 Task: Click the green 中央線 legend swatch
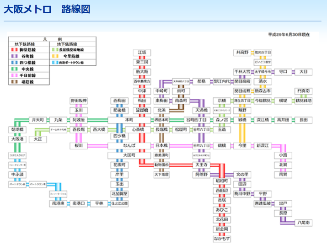click(x=14, y=69)
